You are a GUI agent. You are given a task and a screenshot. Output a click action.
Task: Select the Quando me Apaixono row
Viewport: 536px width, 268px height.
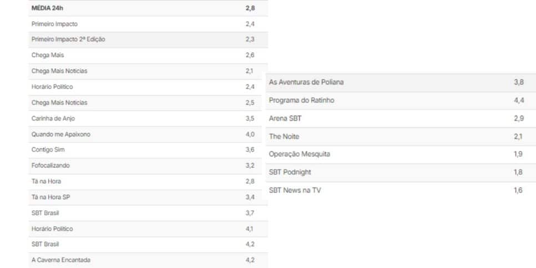148,134
